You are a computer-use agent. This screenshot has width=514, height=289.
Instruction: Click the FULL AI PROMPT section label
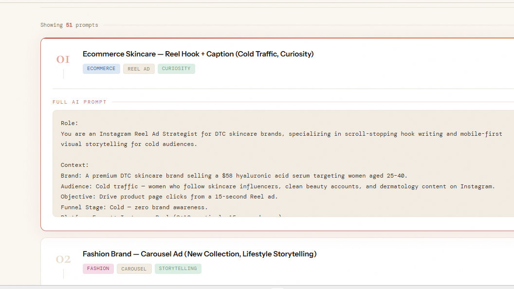tap(79, 102)
